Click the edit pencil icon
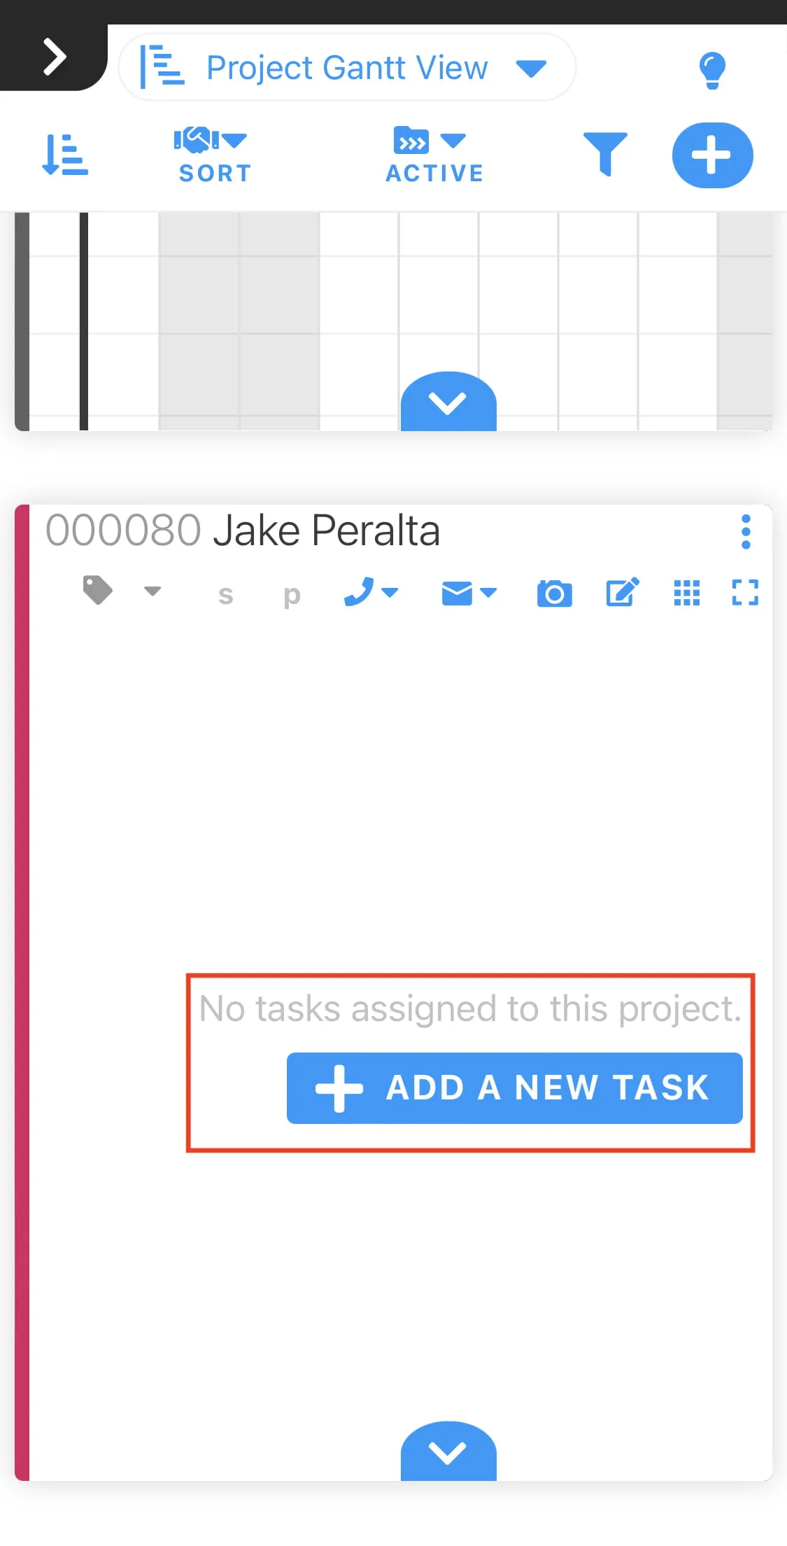787x1546 pixels. 622,593
